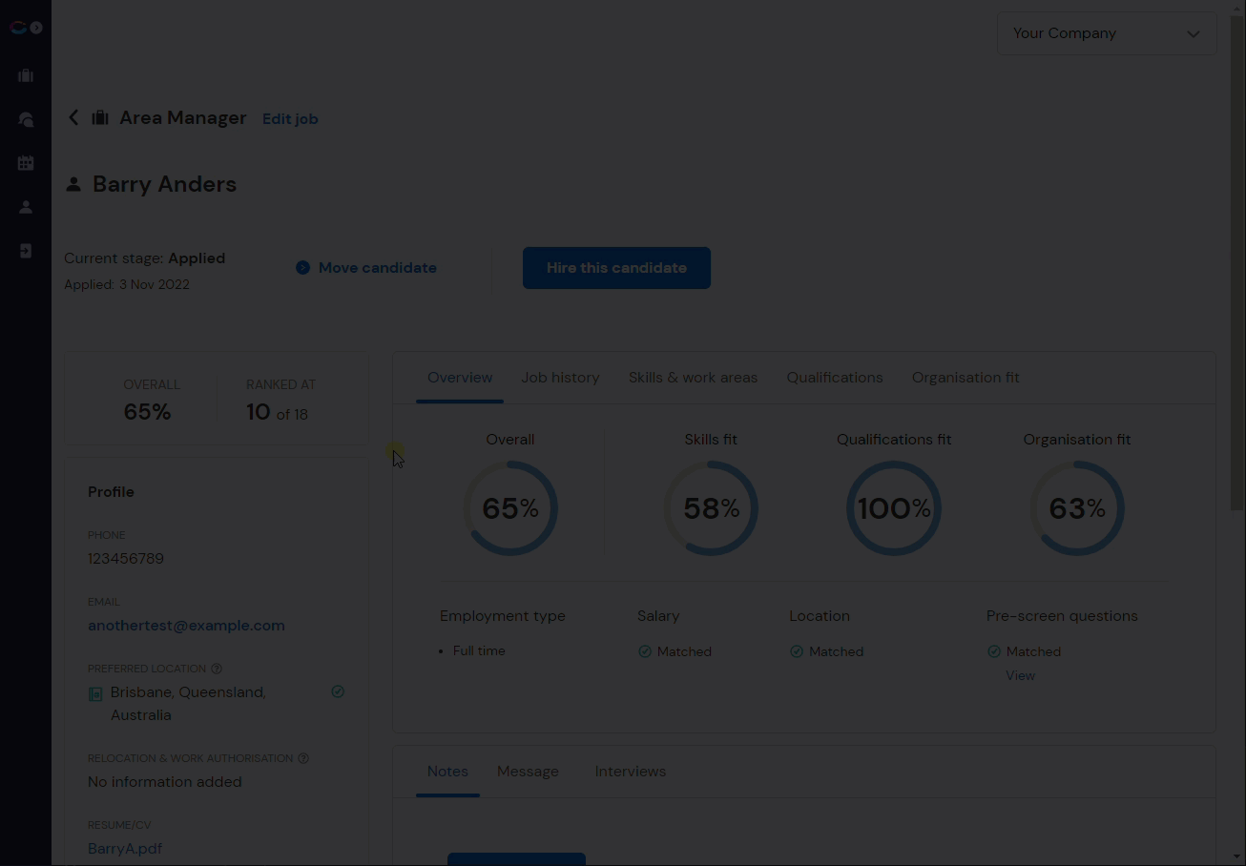Select the Notes tab
The width and height of the screenshot is (1246, 866).
pos(447,772)
